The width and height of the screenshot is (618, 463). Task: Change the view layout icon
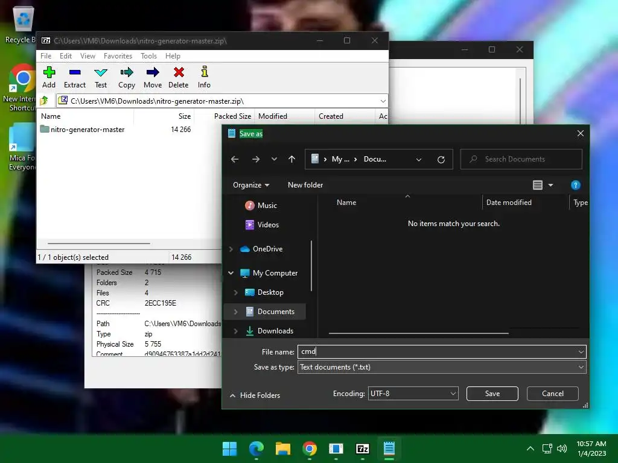click(538, 185)
